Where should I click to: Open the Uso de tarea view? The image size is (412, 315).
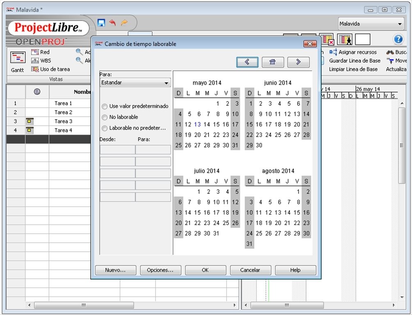[50, 69]
